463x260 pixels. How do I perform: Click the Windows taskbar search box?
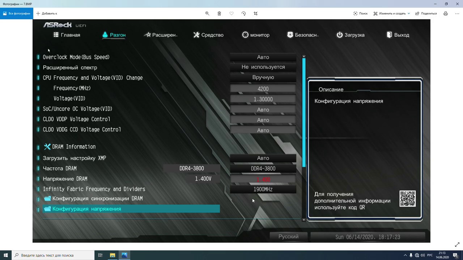(x=52, y=255)
